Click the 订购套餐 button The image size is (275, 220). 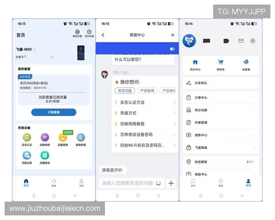(54, 112)
